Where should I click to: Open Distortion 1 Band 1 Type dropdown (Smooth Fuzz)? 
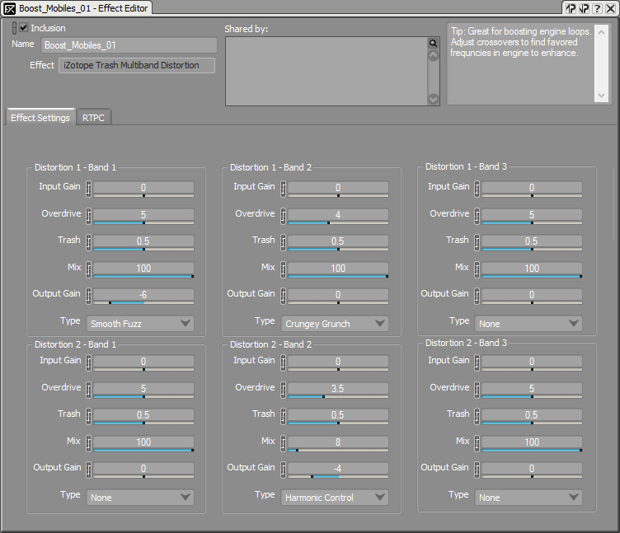click(x=140, y=324)
